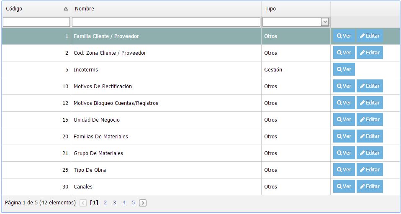The width and height of the screenshot is (401, 214).
Task: Click 'Otros' type in Canales row
Action: 296,187
